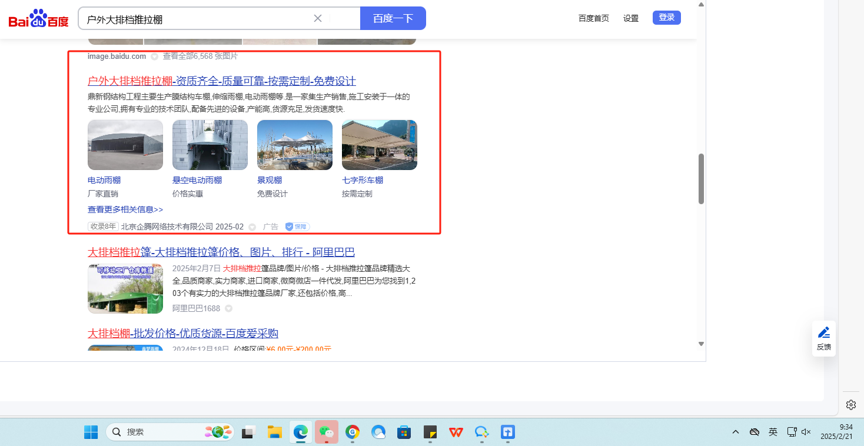This screenshot has width=864, height=446.
Task: Click the 保障 shield badge on the ad
Action: coord(297,227)
